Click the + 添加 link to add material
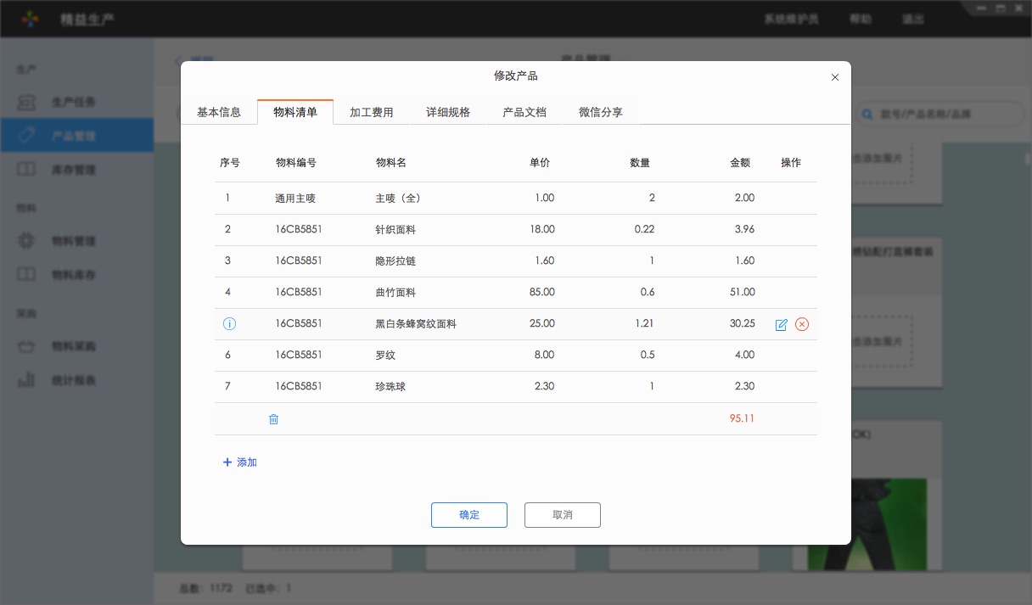 coord(240,462)
